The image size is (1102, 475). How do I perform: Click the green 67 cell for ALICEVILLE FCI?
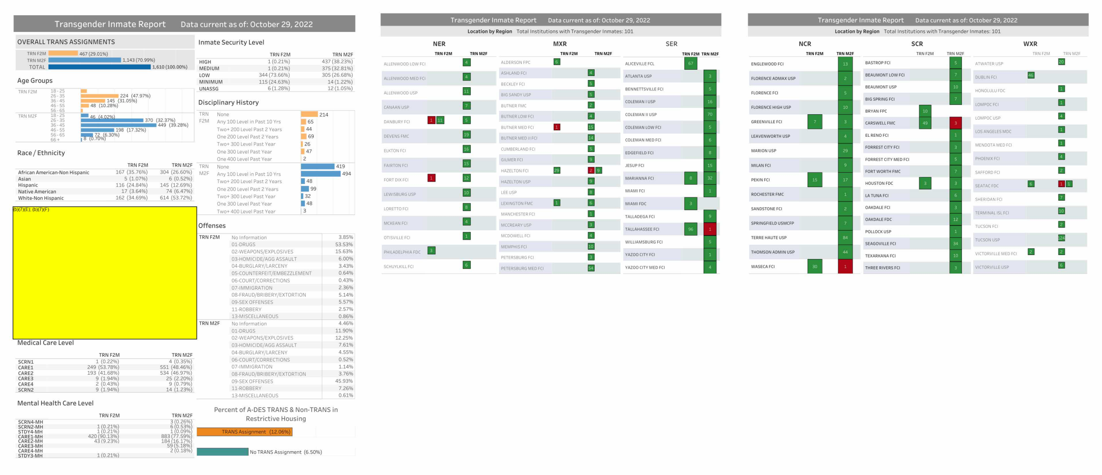691,63
